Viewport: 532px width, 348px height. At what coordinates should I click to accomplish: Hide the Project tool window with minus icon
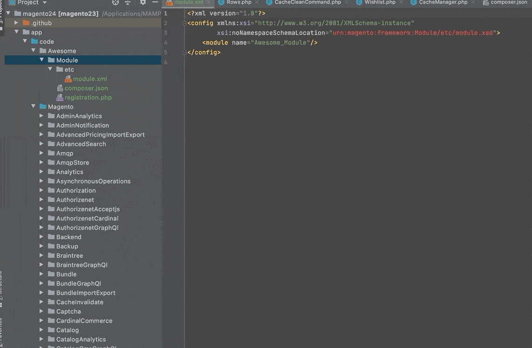(155, 2)
